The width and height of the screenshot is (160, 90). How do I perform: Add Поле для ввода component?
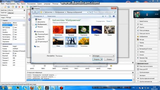pyautogui.click(x=147, y=30)
